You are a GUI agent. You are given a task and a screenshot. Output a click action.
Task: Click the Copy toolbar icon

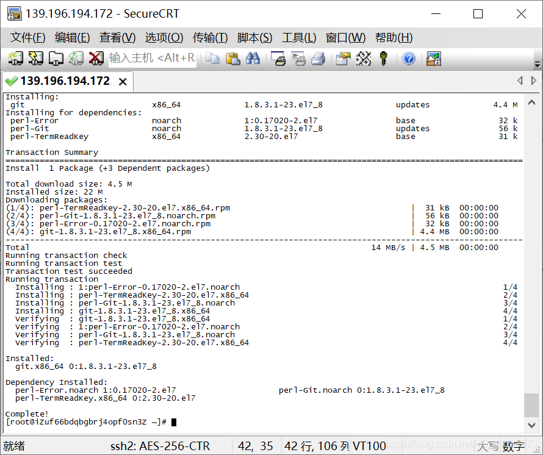[x=212, y=58]
